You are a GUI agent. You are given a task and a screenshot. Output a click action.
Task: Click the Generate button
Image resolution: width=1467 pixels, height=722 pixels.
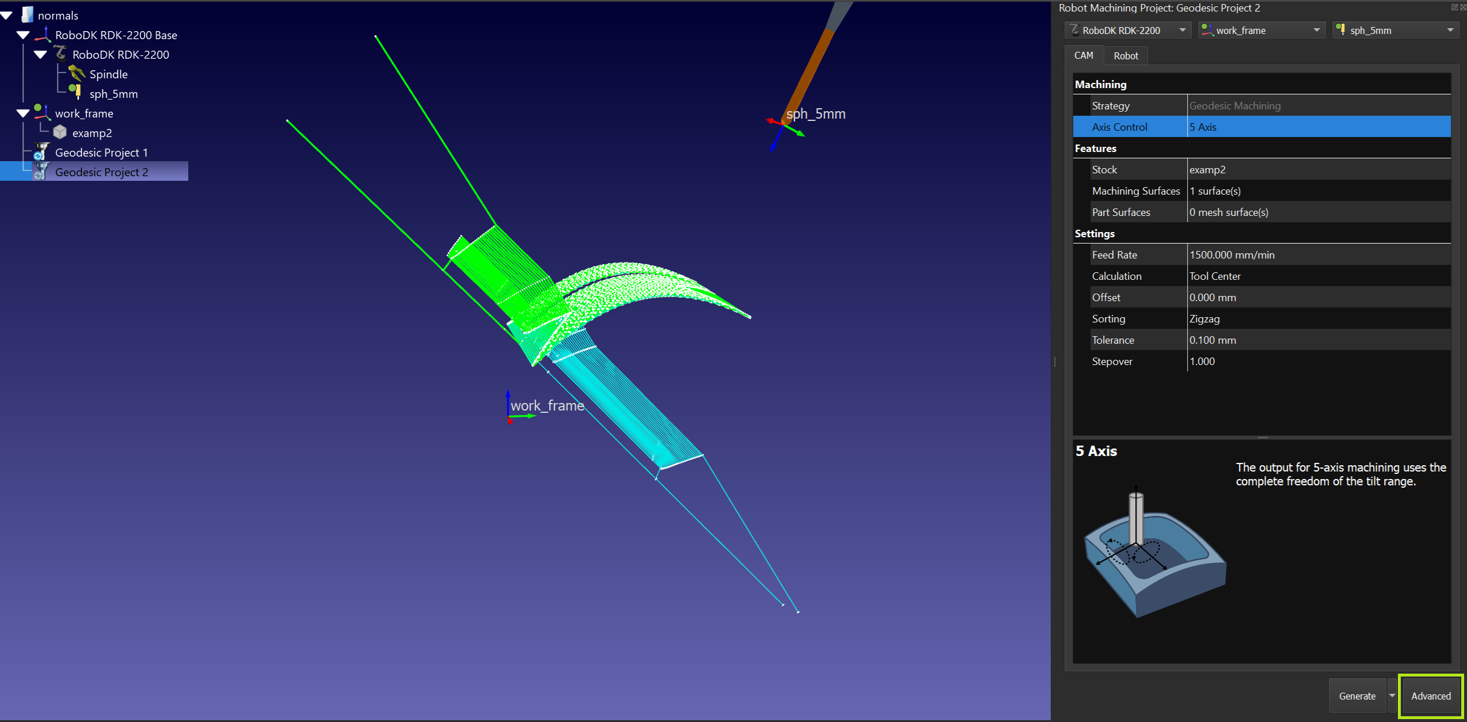(x=1356, y=696)
